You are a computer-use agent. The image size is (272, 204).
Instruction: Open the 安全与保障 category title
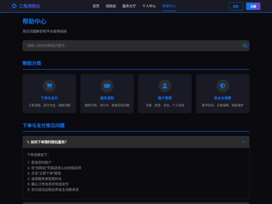coord(223,98)
